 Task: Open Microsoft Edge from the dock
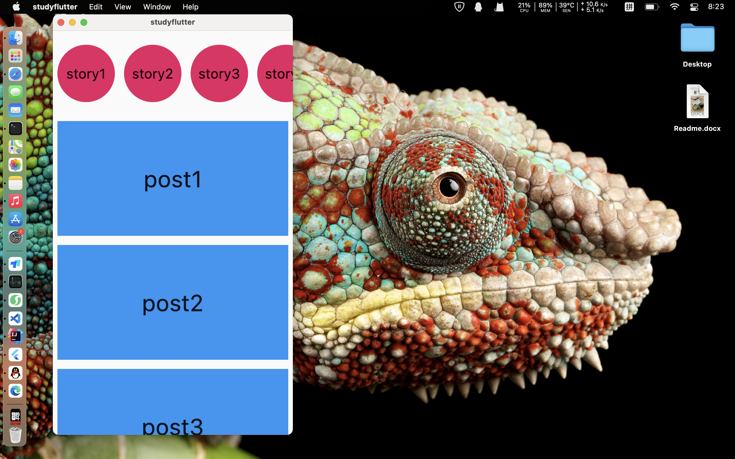pos(16,391)
